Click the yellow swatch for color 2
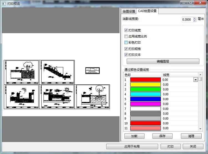Viewport: 208px width, 154px height. [146, 85]
